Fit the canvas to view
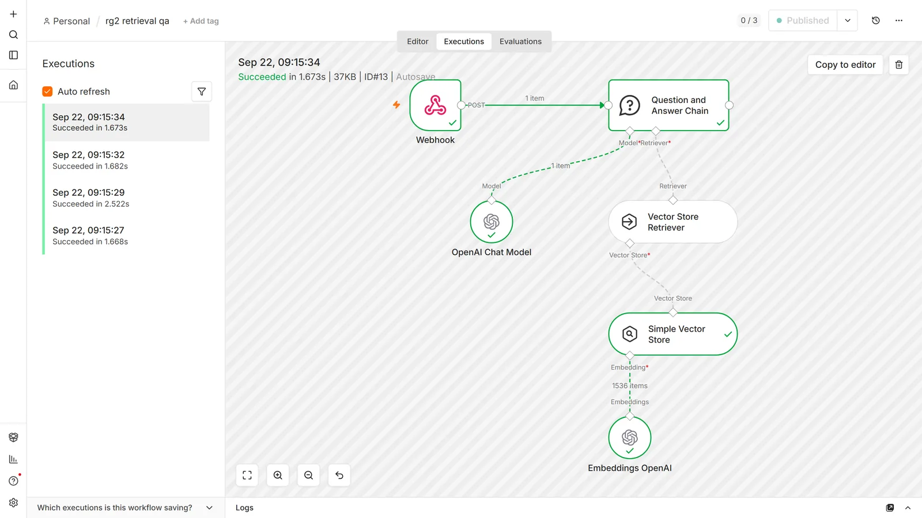The height and width of the screenshot is (518, 922). click(247, 475)
